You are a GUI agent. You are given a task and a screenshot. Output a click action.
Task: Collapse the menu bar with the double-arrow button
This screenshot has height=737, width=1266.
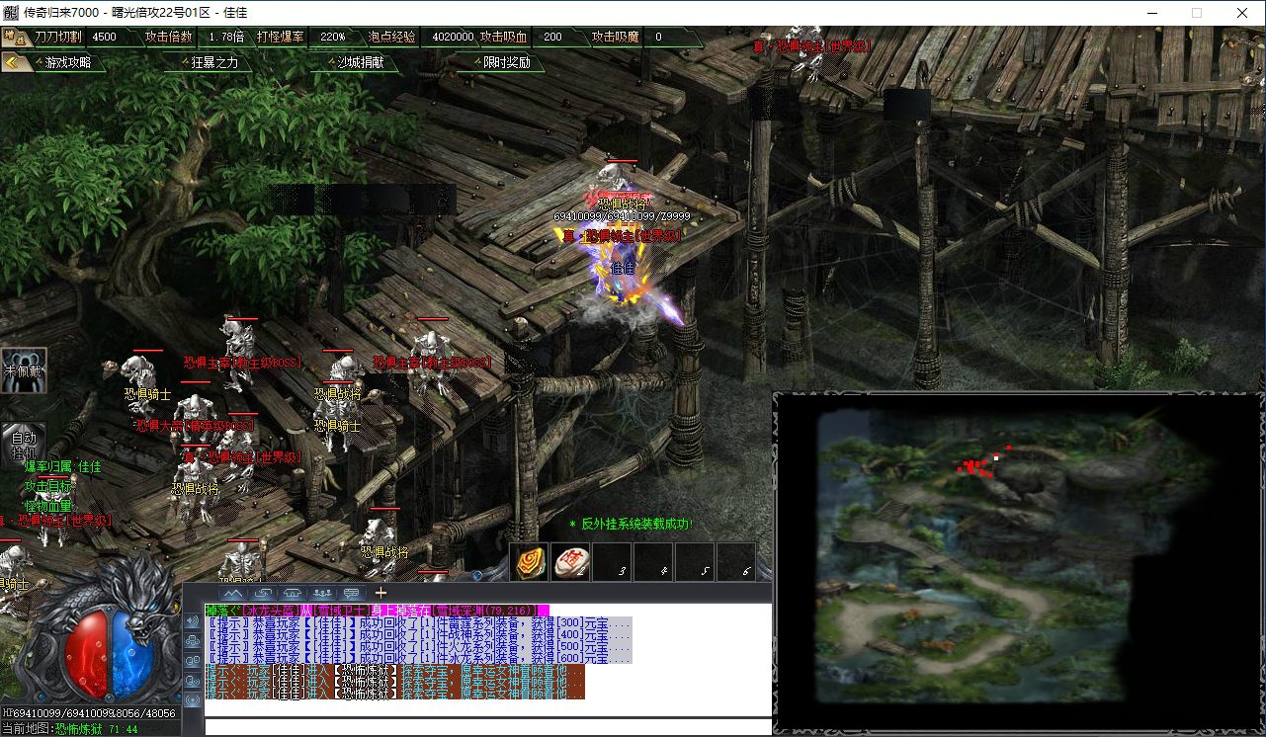click(x=14, y=62)
